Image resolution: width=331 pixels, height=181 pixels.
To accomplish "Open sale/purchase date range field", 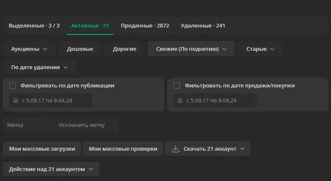I will [x=215, y=101].
